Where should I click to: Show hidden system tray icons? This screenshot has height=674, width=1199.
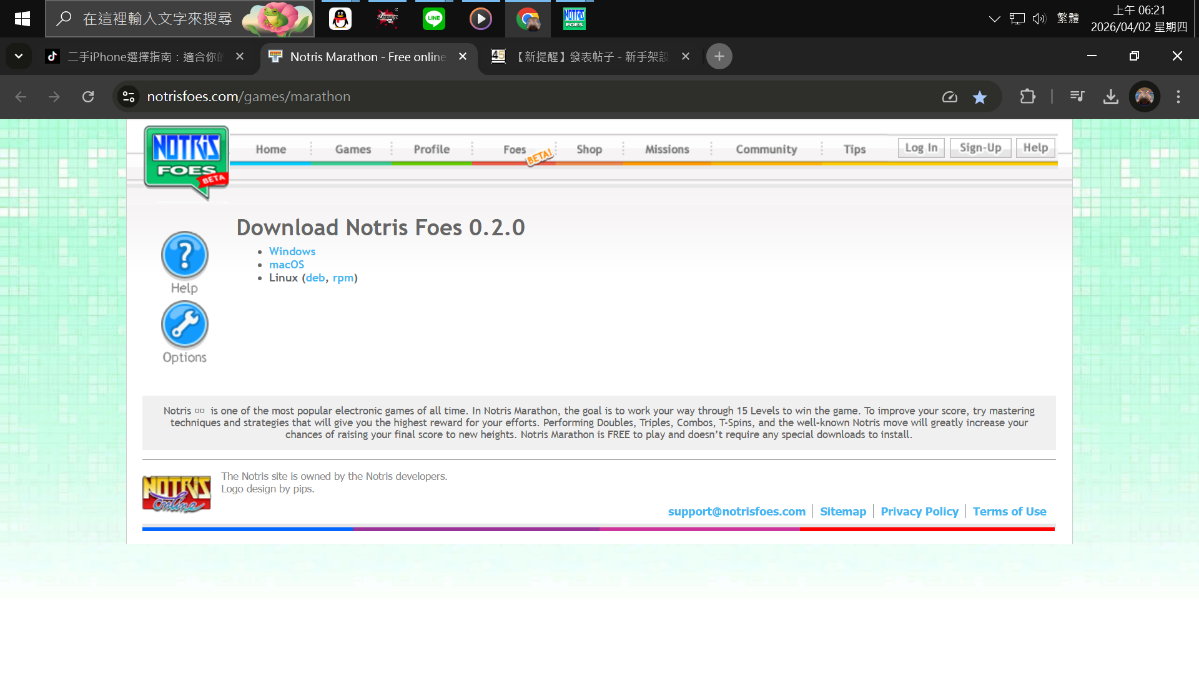(994, 19)
